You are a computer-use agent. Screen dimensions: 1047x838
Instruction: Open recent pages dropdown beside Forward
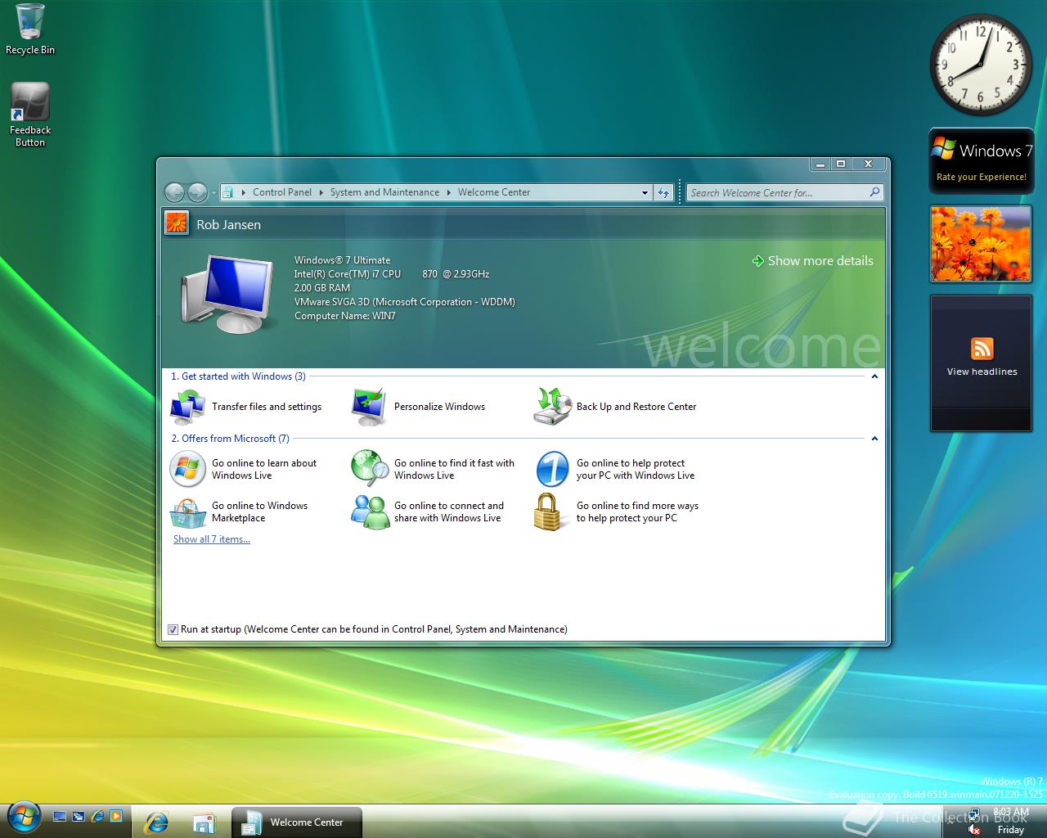(213, 193)
